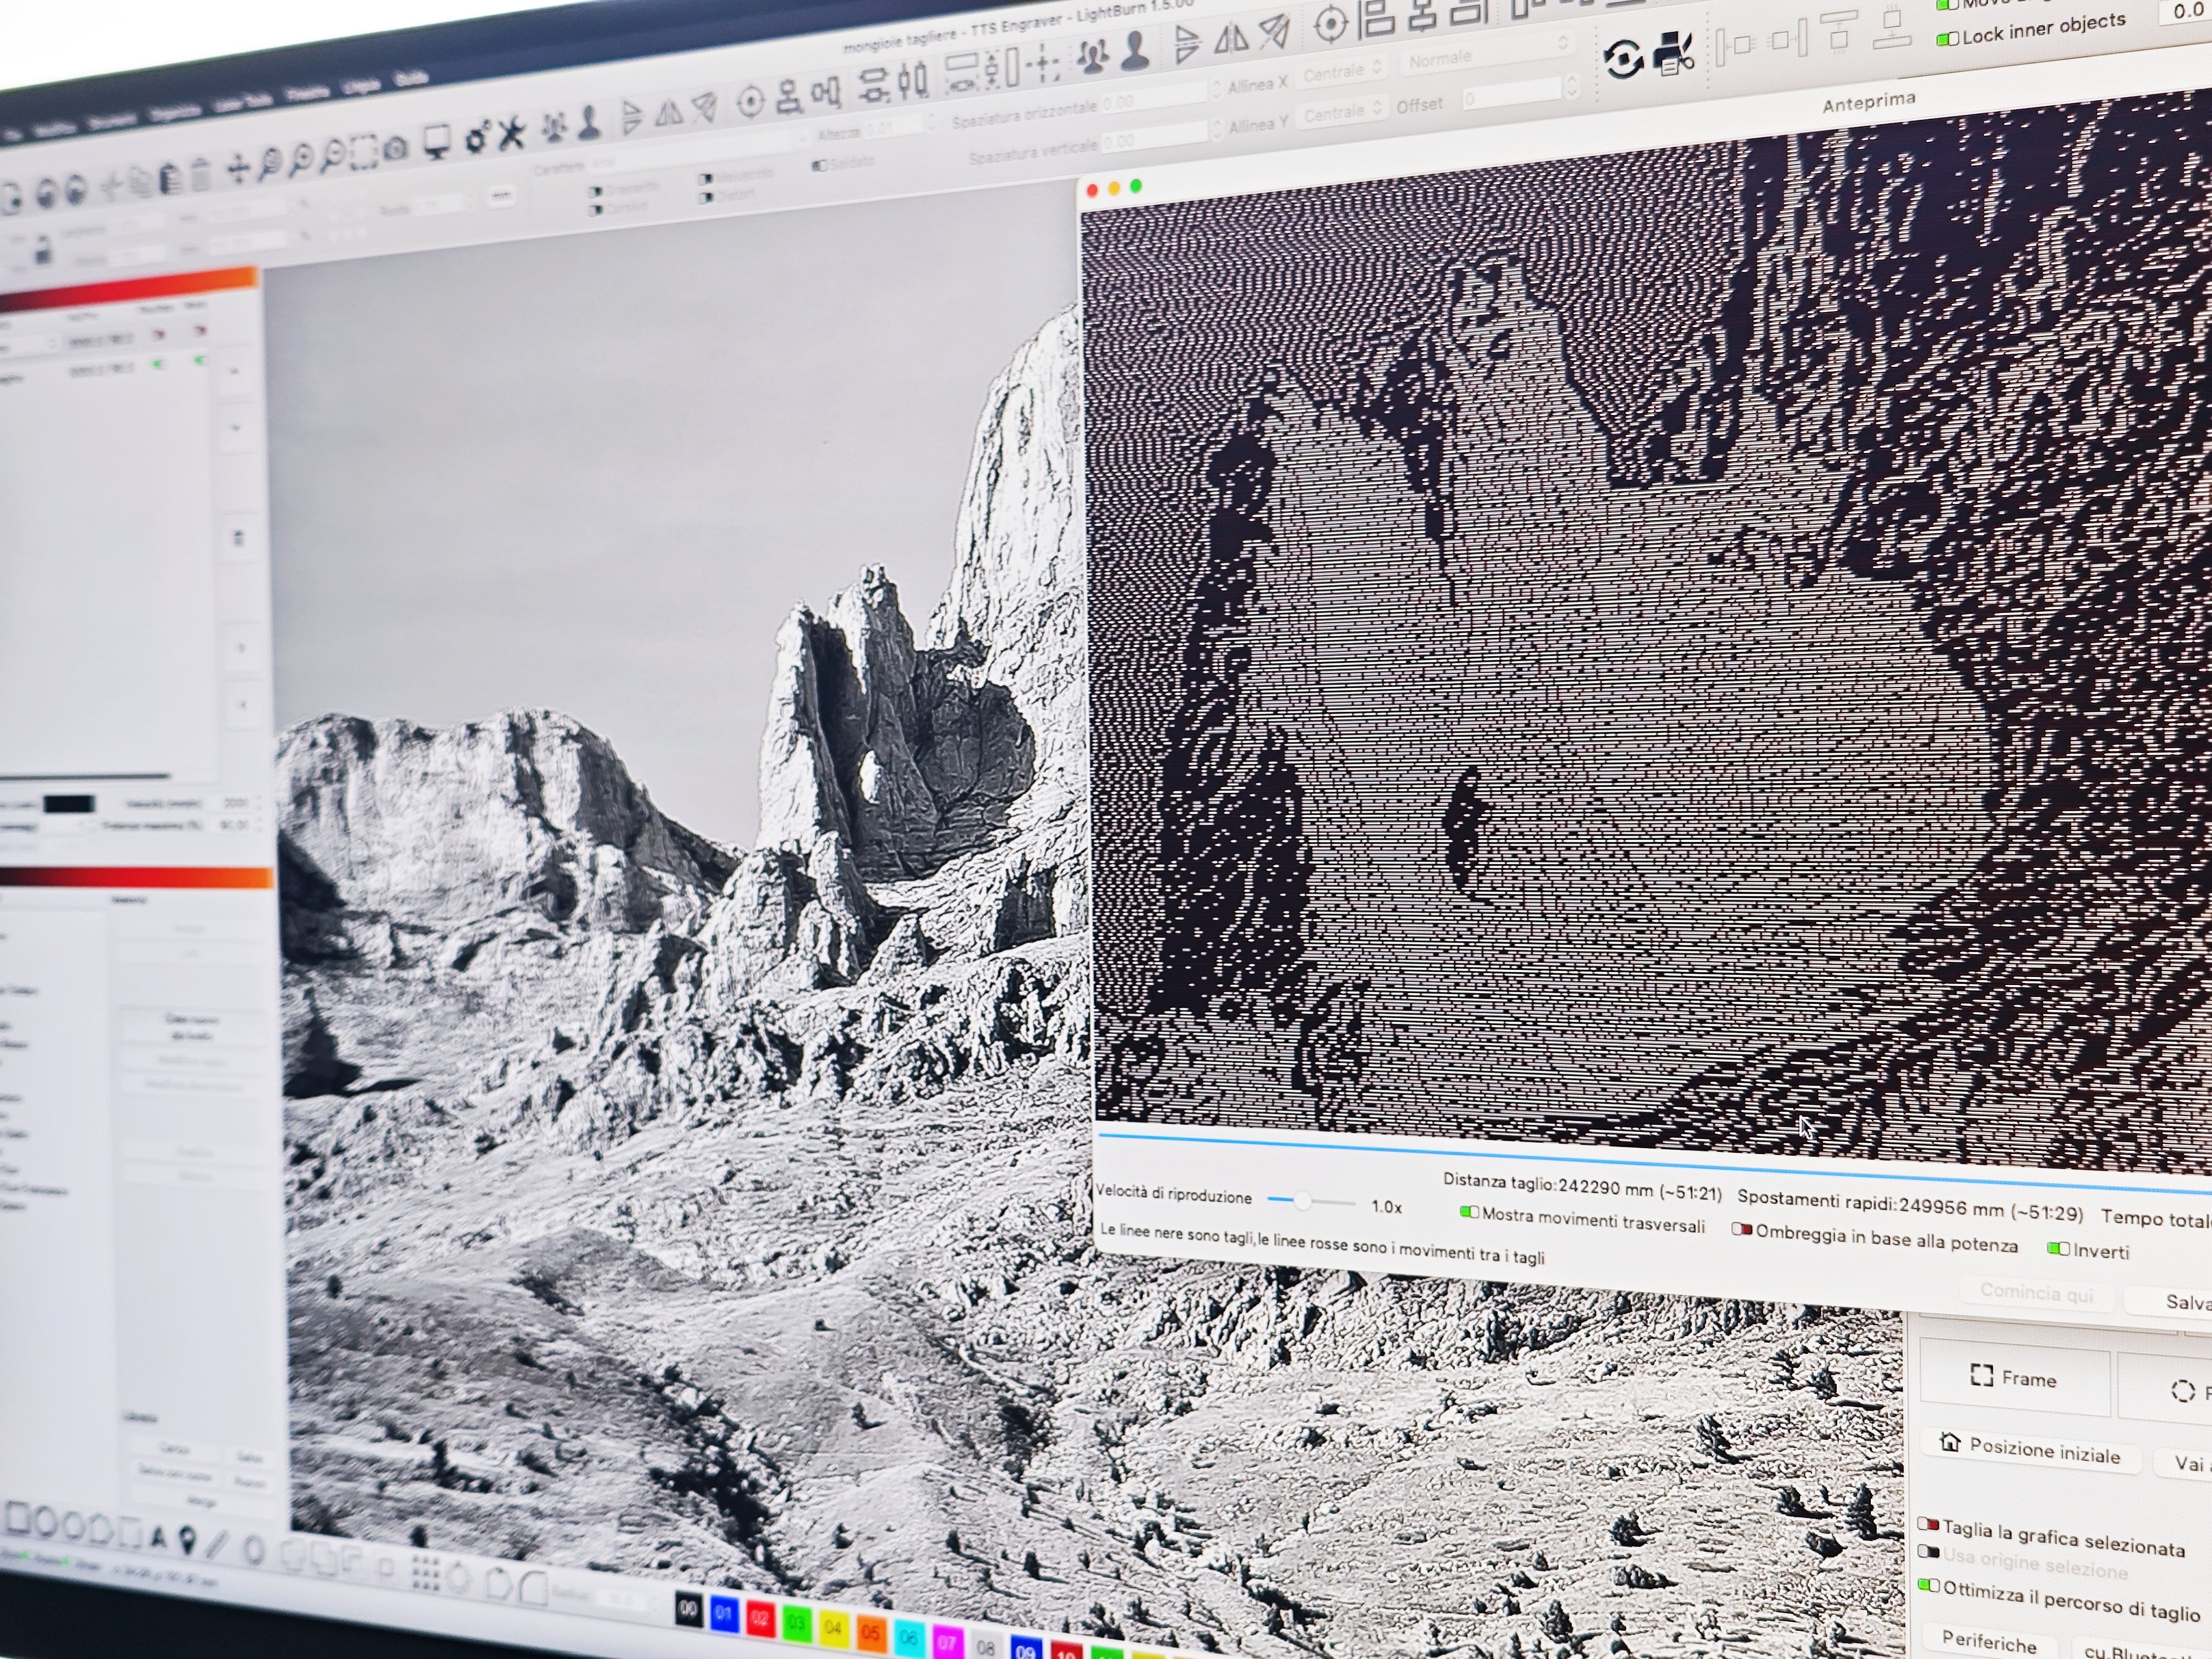Click the wrench and screwdriver settings icon
This screenshot has height=1659, width=2212.
pyautogui.click(x=510, y=132)
